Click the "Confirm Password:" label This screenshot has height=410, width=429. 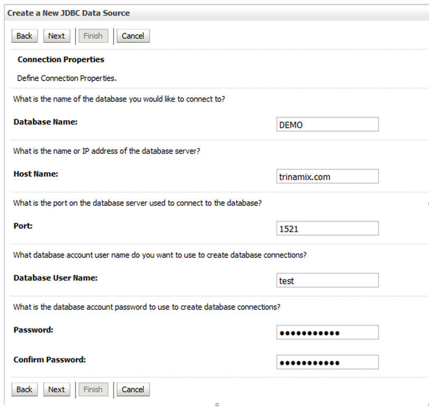coord(49,360)
